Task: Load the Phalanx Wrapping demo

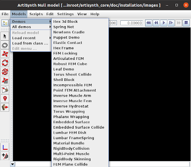Action: pos(80,117)
